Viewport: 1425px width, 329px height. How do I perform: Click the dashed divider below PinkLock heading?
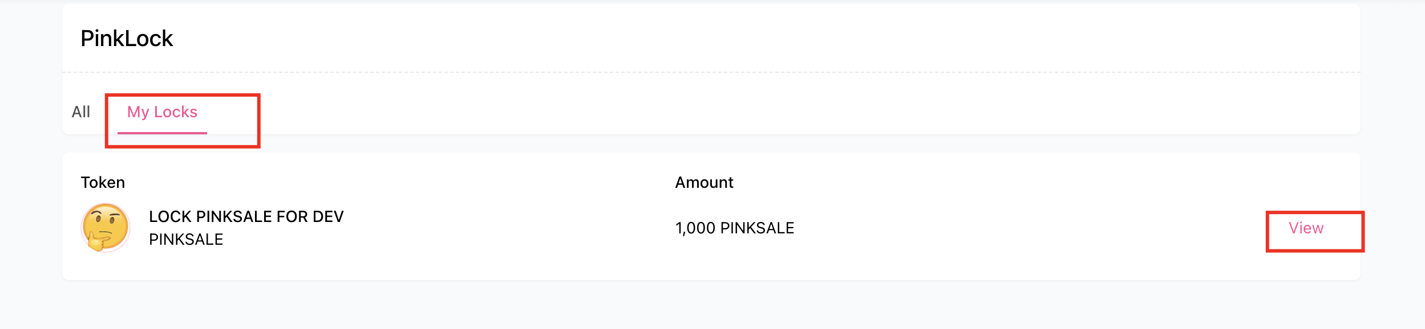click(x=711, y=72)
